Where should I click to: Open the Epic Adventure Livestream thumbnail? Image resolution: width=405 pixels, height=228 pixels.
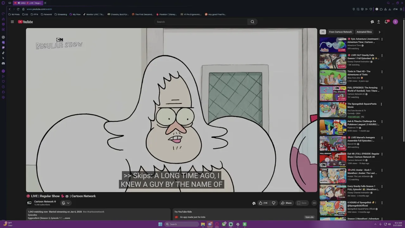[x=333, y=45]
